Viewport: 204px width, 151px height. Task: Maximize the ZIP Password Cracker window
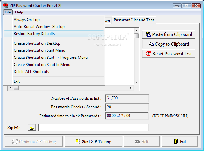pos(186,6)
